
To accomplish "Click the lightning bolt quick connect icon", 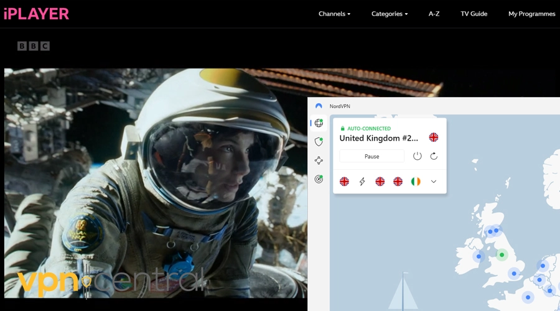I will 362,182.
